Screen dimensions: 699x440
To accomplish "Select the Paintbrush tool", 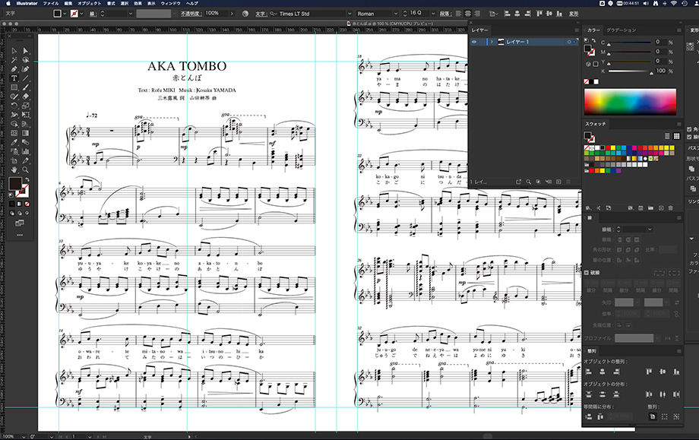I will [25, 87].
